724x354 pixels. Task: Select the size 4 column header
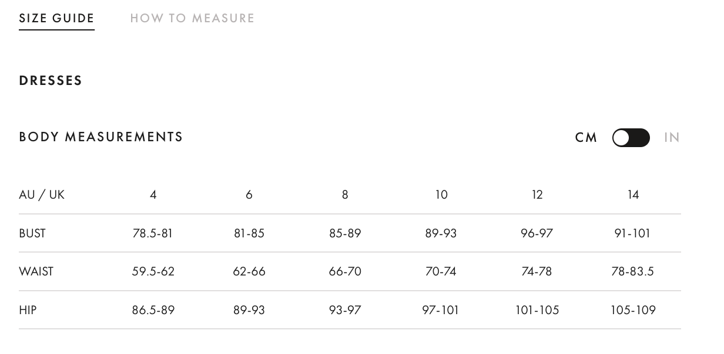[x=153, y=195]
